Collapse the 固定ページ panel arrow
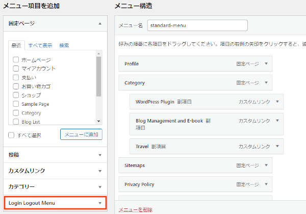The image size is (306, 214). (x=100, y=23)
